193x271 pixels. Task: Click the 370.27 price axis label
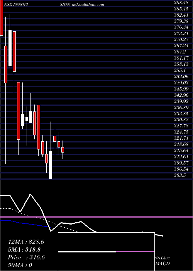point(181,39)
